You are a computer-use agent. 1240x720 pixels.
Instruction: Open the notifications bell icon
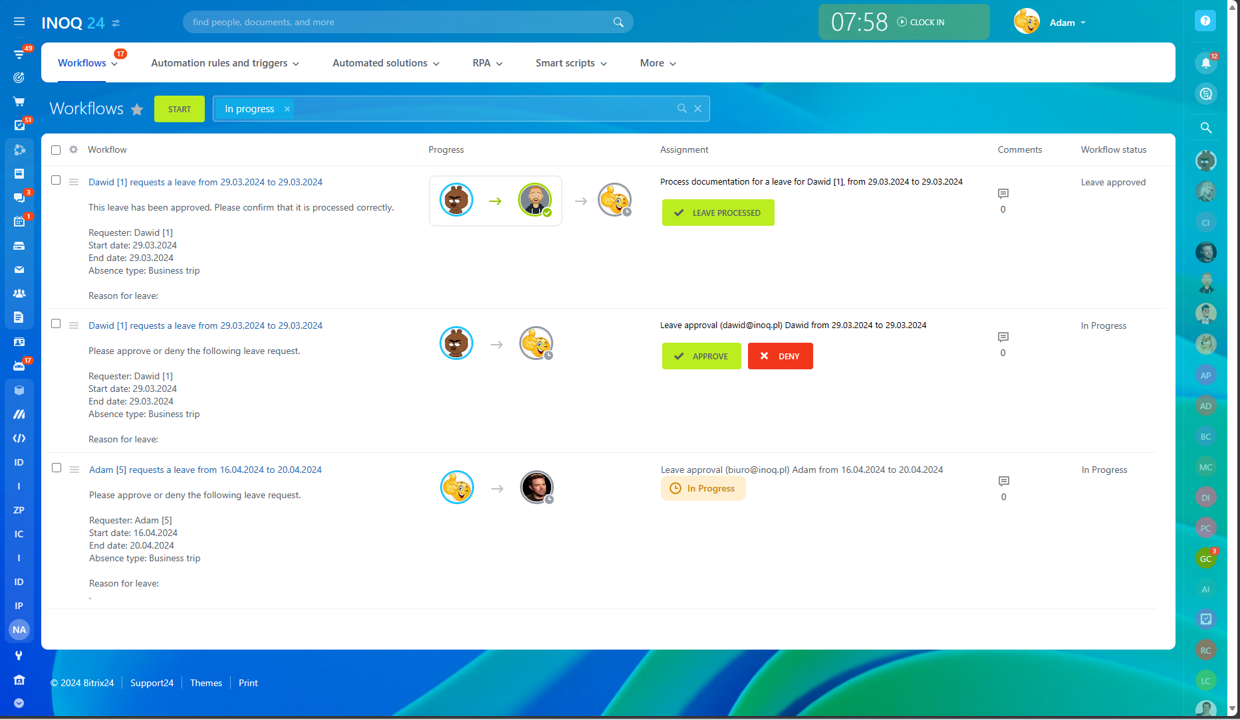[1205, 63]
